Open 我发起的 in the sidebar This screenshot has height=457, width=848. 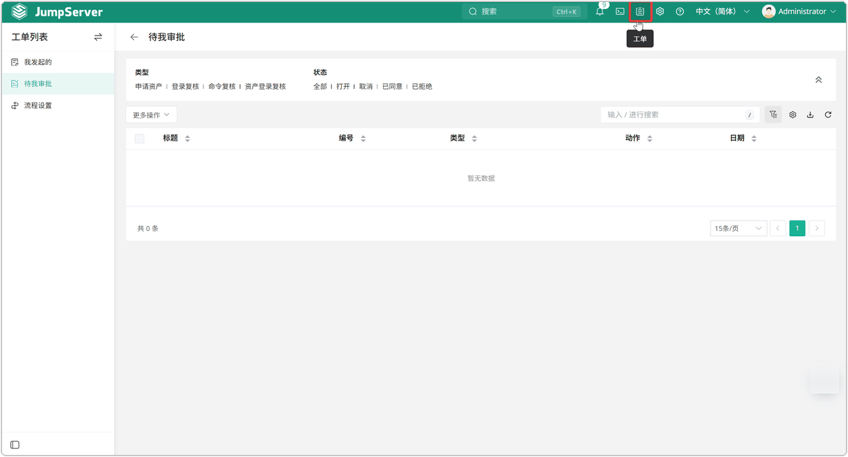tap(57, 62)
